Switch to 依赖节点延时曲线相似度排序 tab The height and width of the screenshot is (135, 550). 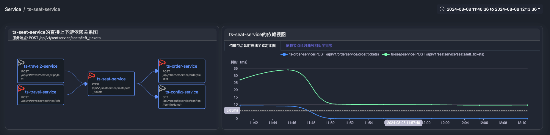pyautogui.click(x=309, y=46)
